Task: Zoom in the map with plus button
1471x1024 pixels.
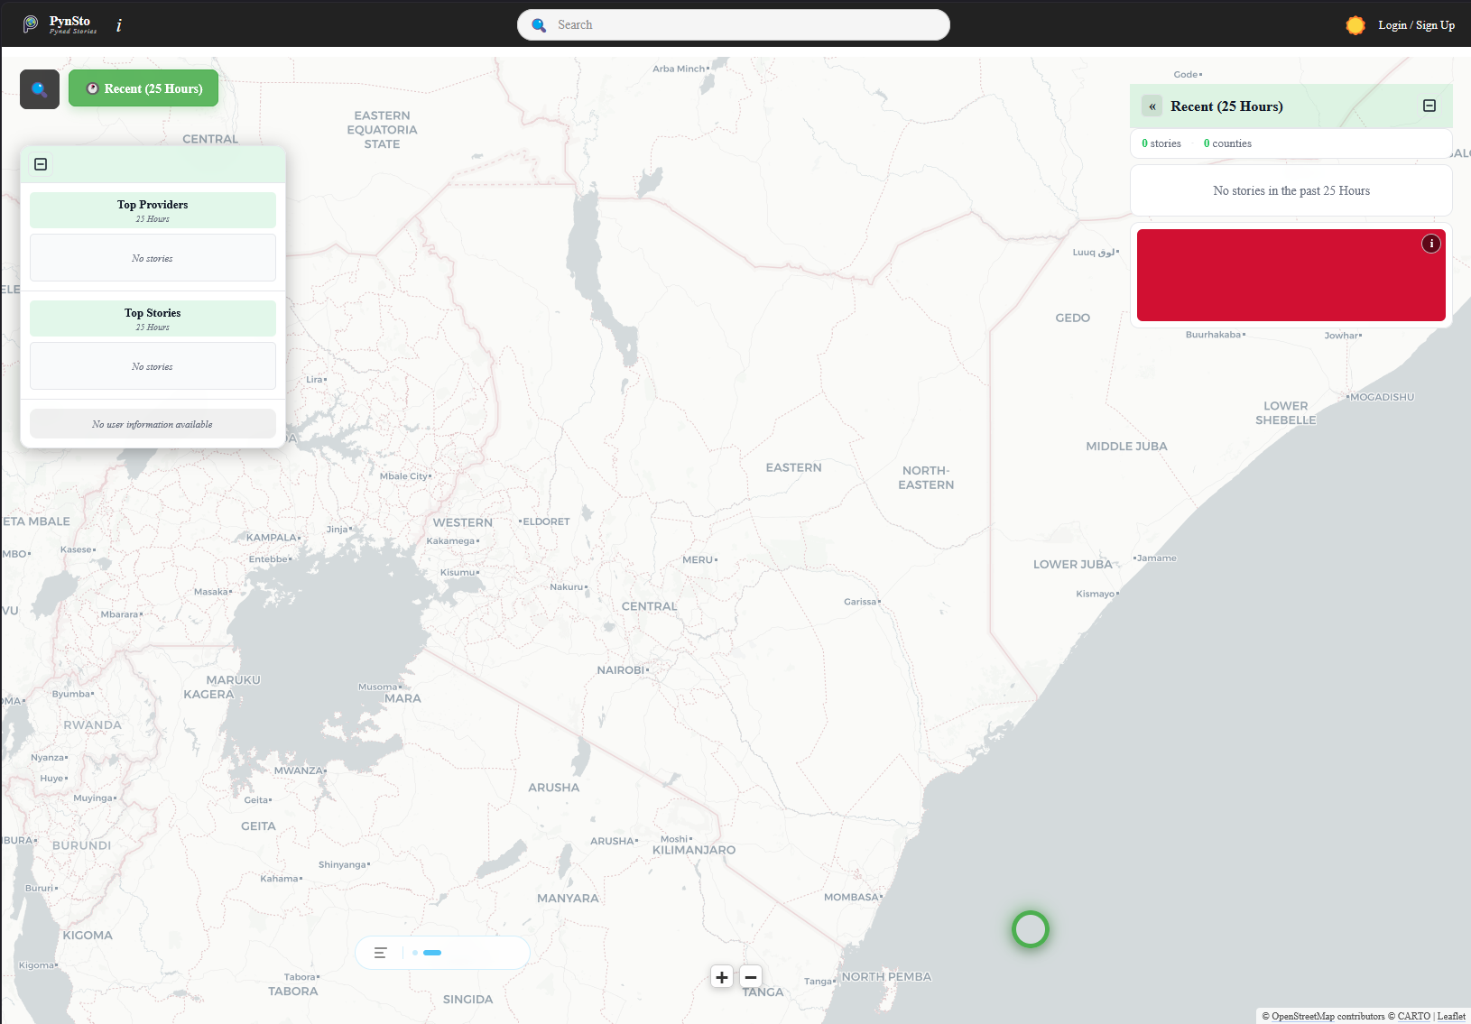Action: (x=722, y=977)
